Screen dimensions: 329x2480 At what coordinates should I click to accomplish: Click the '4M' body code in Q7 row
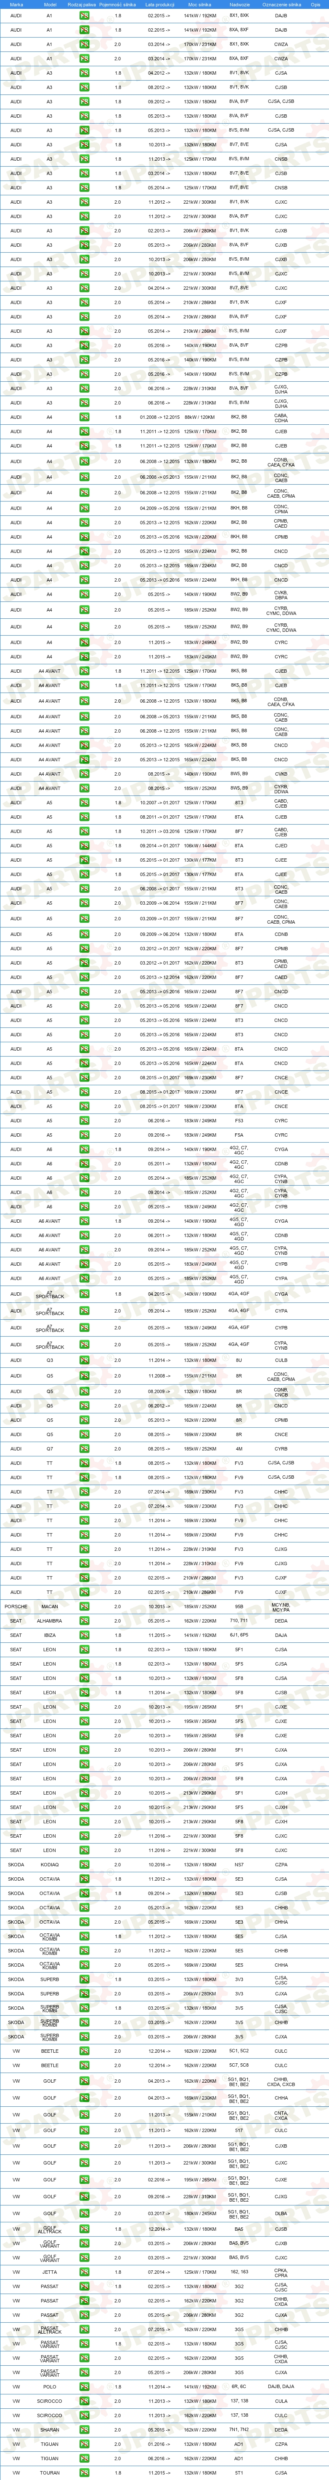point(240,1448)
